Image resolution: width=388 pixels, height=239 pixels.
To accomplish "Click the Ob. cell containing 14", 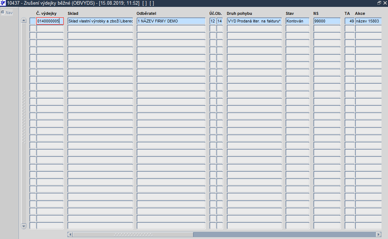I will [220, 21].
